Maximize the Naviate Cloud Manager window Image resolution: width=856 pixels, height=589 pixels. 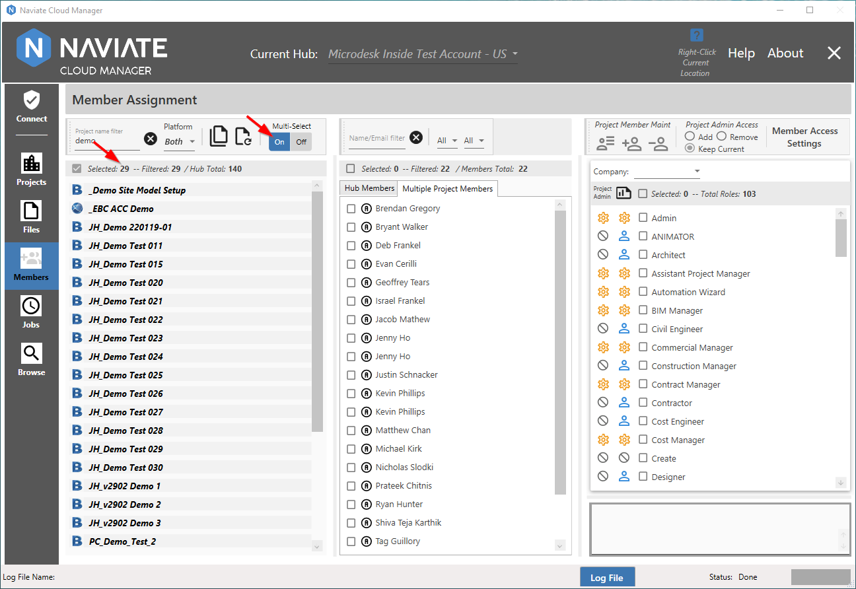[x=810, y=10]
